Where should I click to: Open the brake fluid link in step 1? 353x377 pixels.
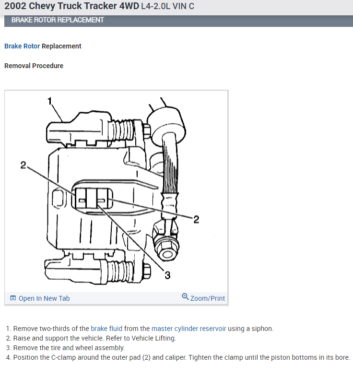click(106, 329)
